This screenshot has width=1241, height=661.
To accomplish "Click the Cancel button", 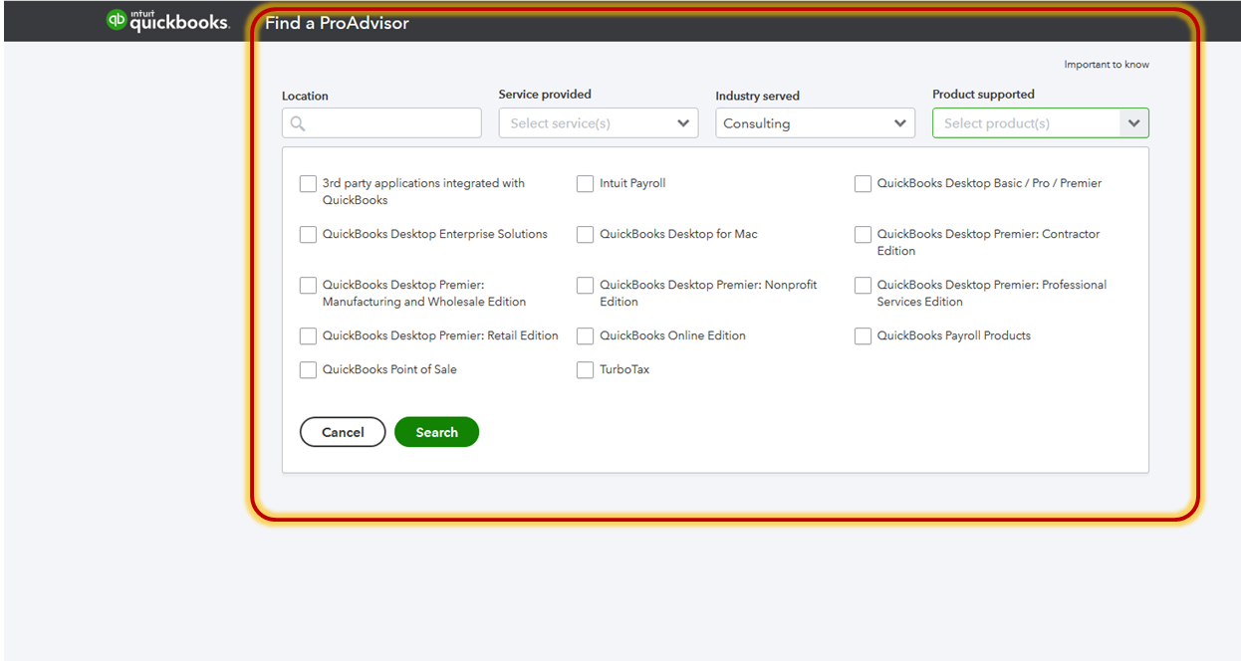I will (x=343, y=432).
